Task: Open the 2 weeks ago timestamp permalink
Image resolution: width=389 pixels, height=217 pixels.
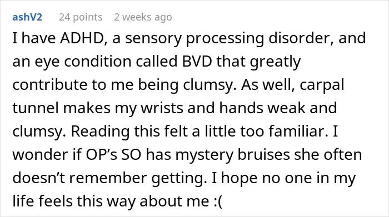Action: [x=143, y=17]
